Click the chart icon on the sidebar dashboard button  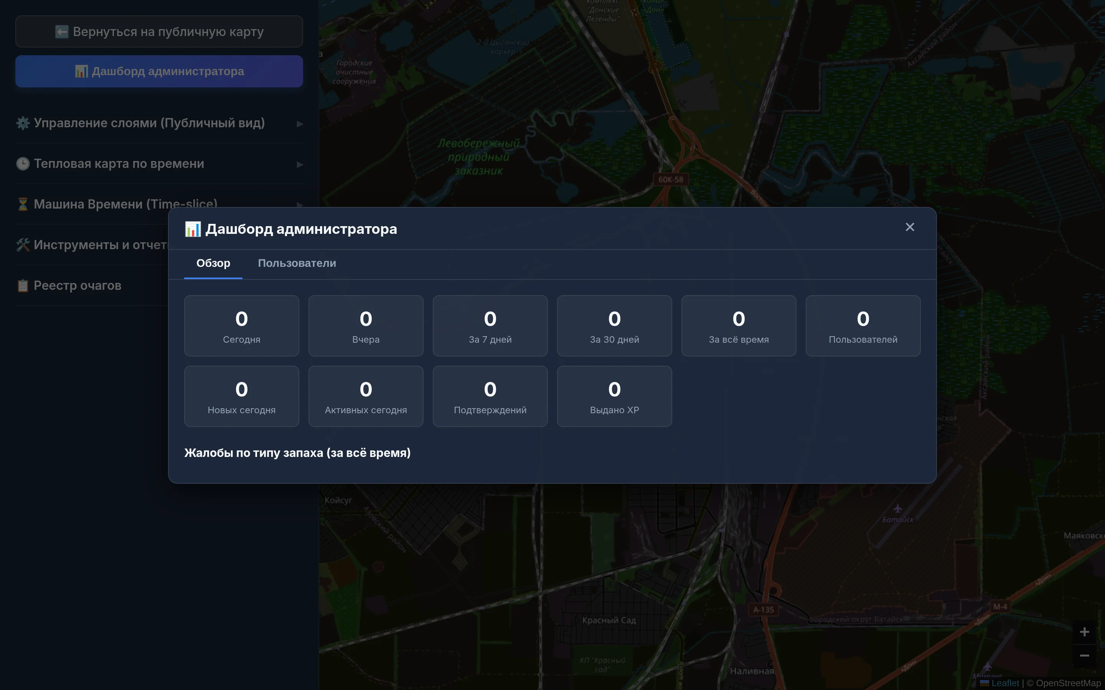click(x=81, y=72)
